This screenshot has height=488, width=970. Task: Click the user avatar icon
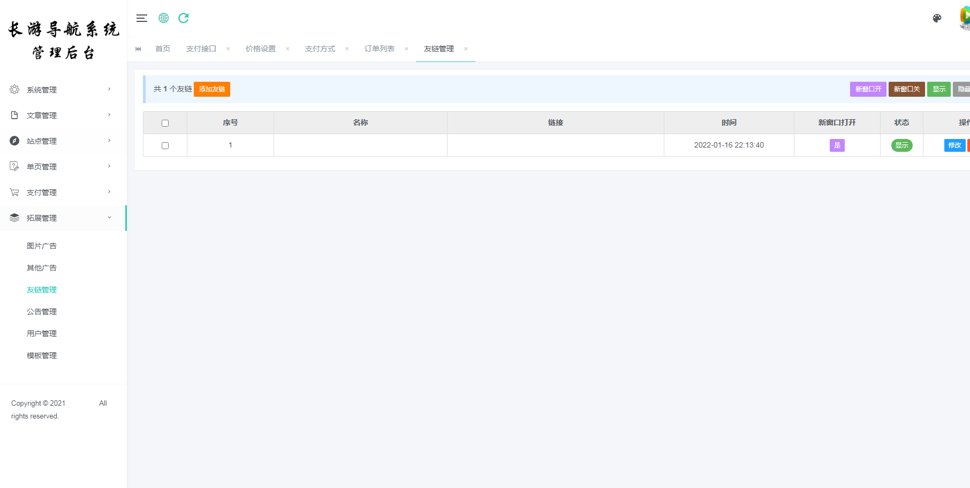965,17
